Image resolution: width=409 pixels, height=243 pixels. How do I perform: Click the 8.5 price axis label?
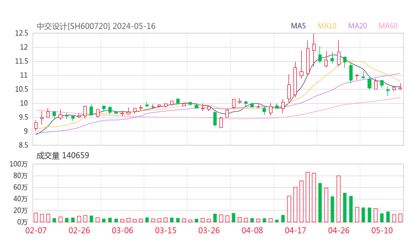[x=23, y=145]
